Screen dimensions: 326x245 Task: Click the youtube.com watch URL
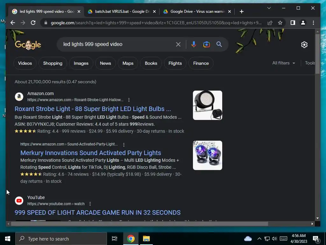[x=56, y=204]
